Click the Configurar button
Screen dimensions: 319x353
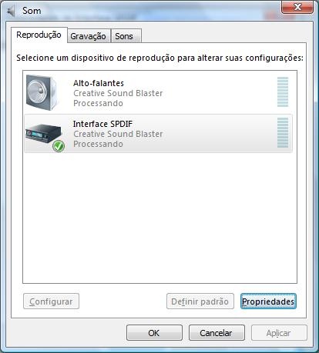51,301
